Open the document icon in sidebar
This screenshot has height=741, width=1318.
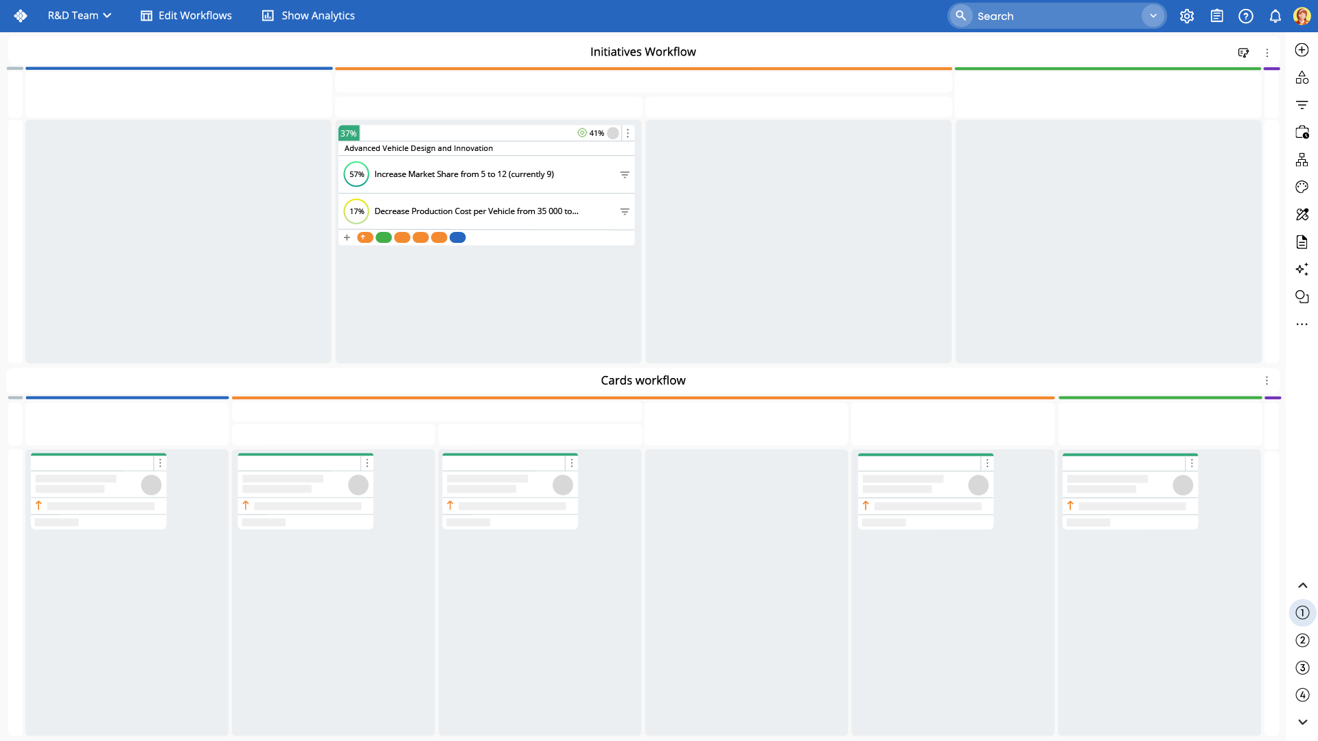1302,242
